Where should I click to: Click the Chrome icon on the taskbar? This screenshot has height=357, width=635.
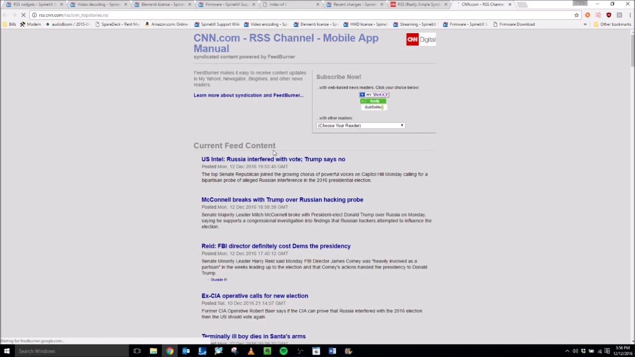pos(170,351)
